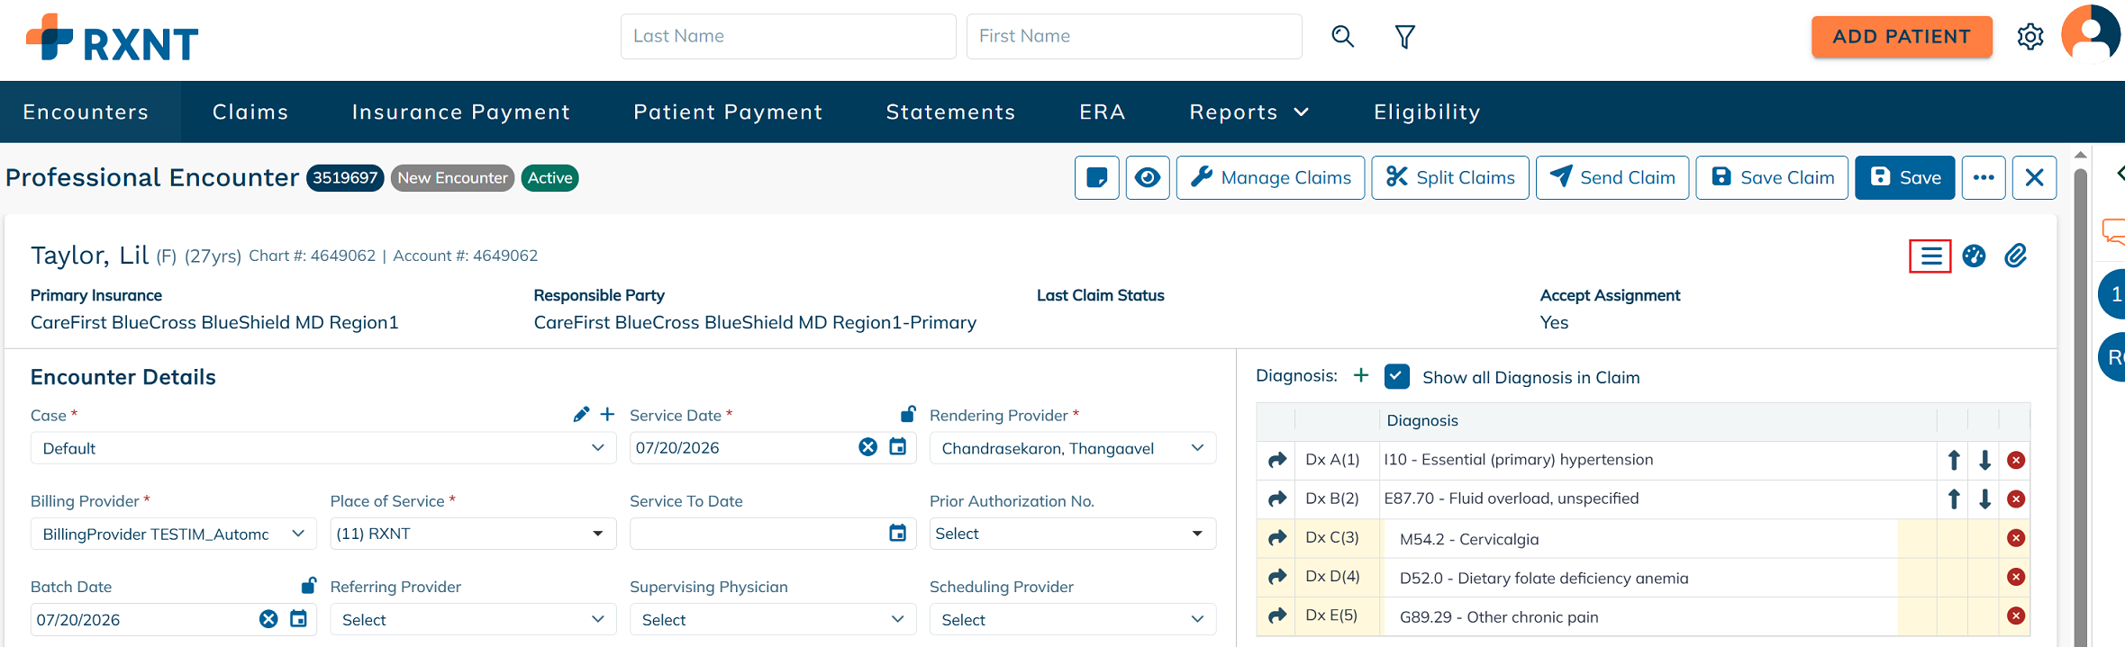Open the Patient Payment tab
The height and width of the screenshot is (647, 2125).
(728, 112)
